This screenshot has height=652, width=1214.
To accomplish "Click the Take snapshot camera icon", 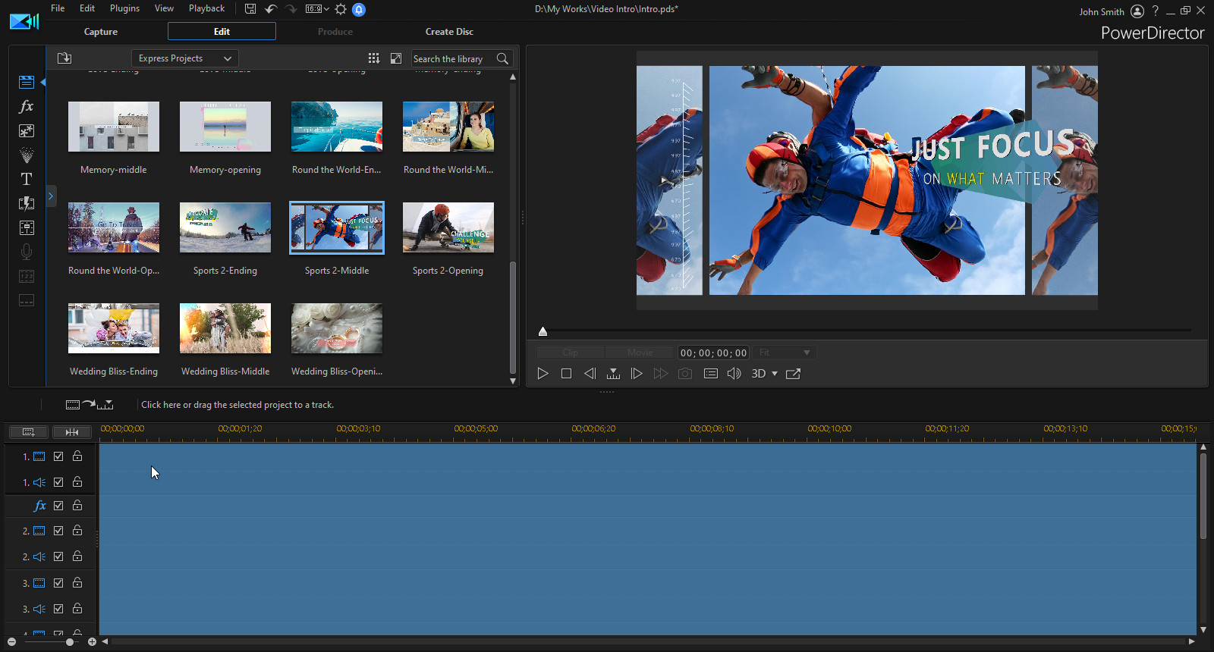I will click(x=685, y=374).
